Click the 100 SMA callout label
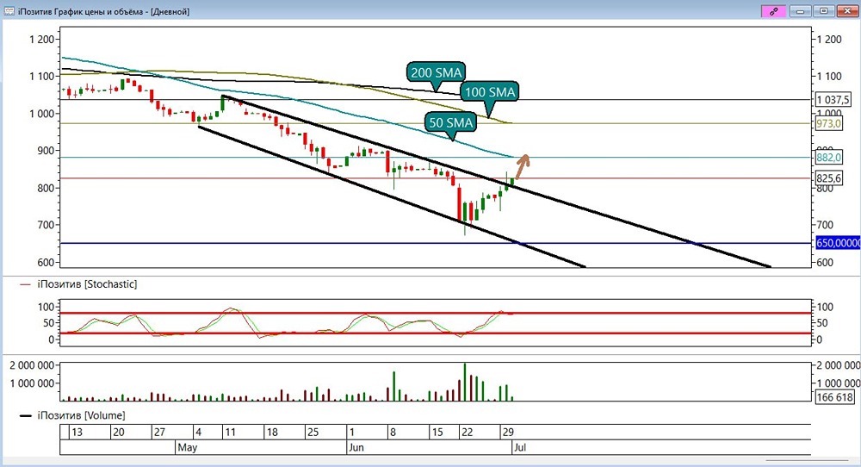The image size is (861, 467). [x=490, y=91]
